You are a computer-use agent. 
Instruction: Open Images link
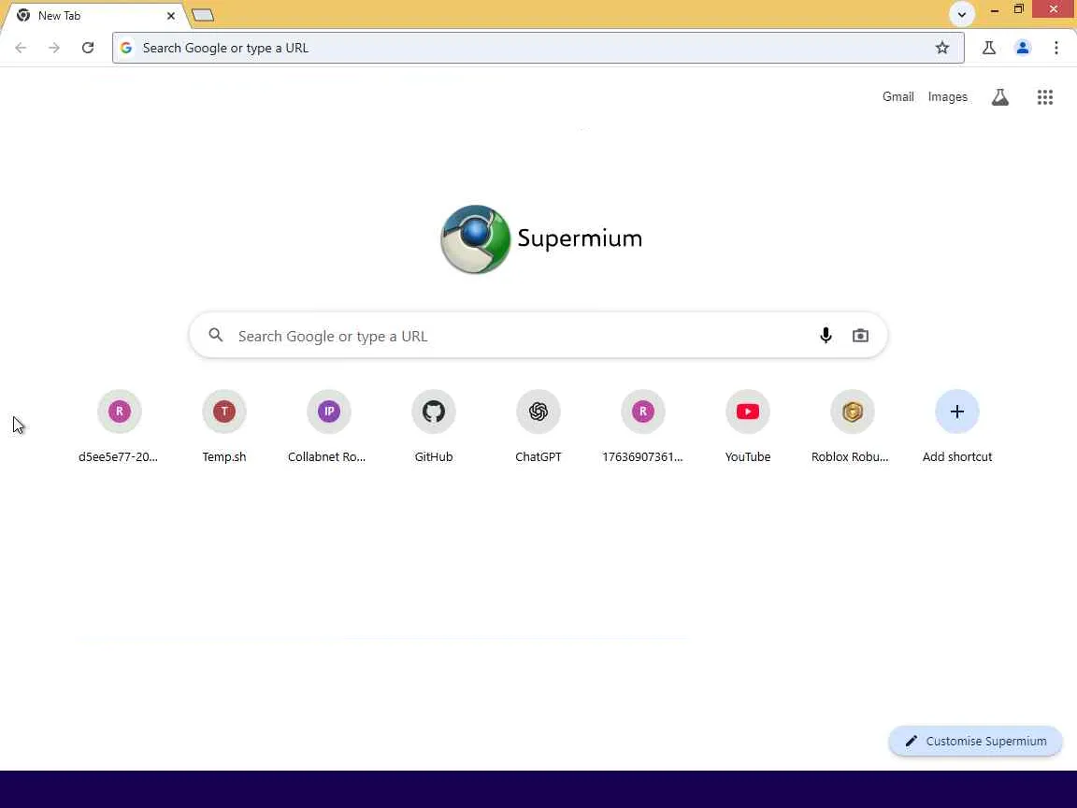(x=947, y=97)
